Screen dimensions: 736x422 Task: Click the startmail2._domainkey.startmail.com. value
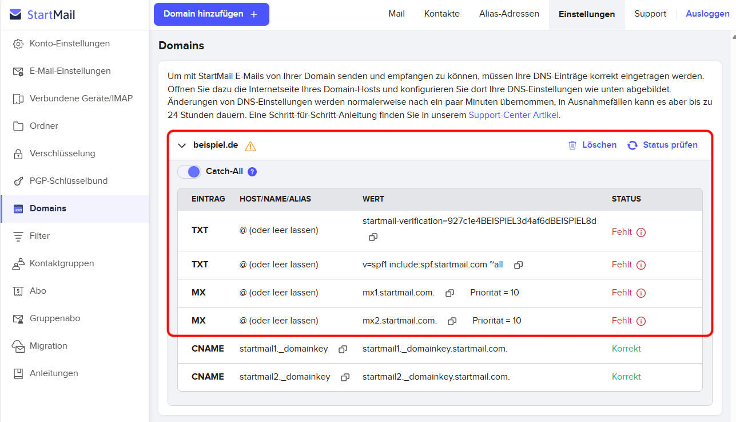[x=436, y=377]
